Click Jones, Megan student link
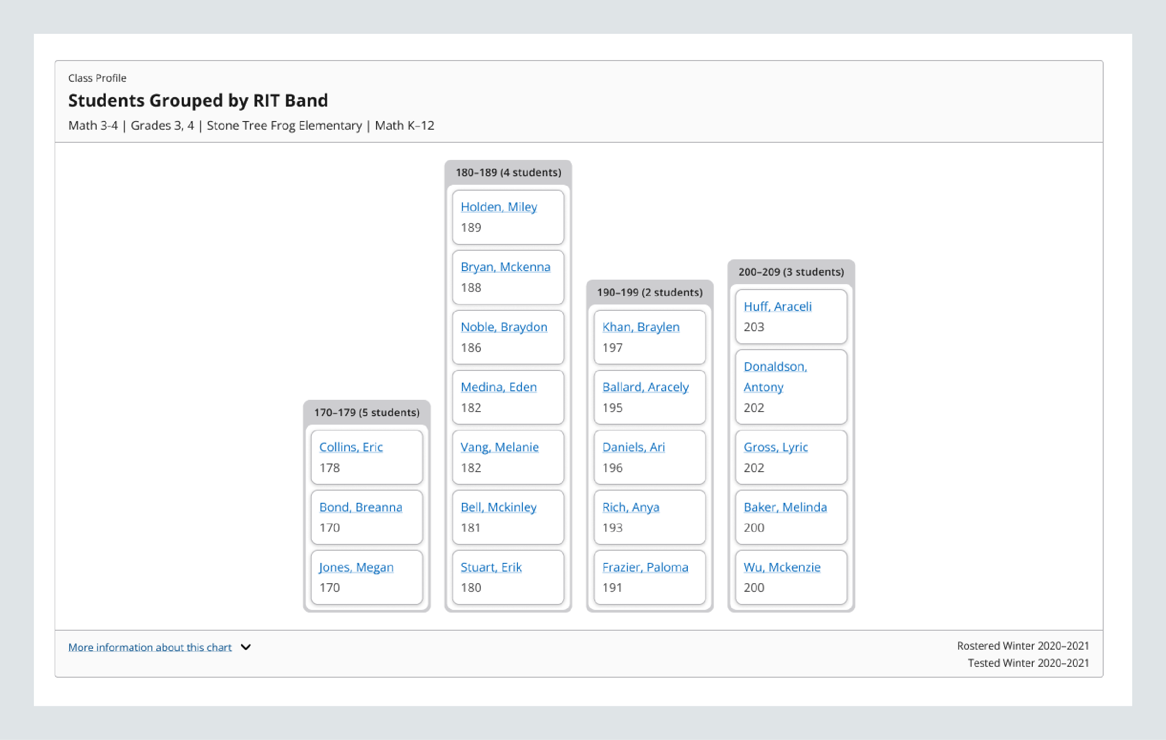The width and height of the screenshot is (1166, 740). (x=356, y=567)
